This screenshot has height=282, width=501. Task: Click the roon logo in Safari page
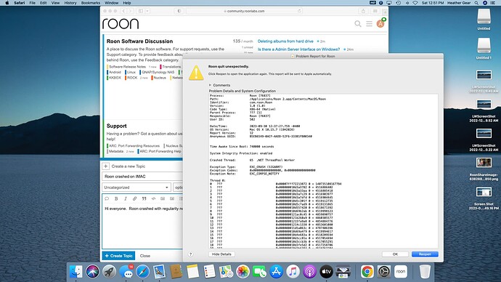121,24
